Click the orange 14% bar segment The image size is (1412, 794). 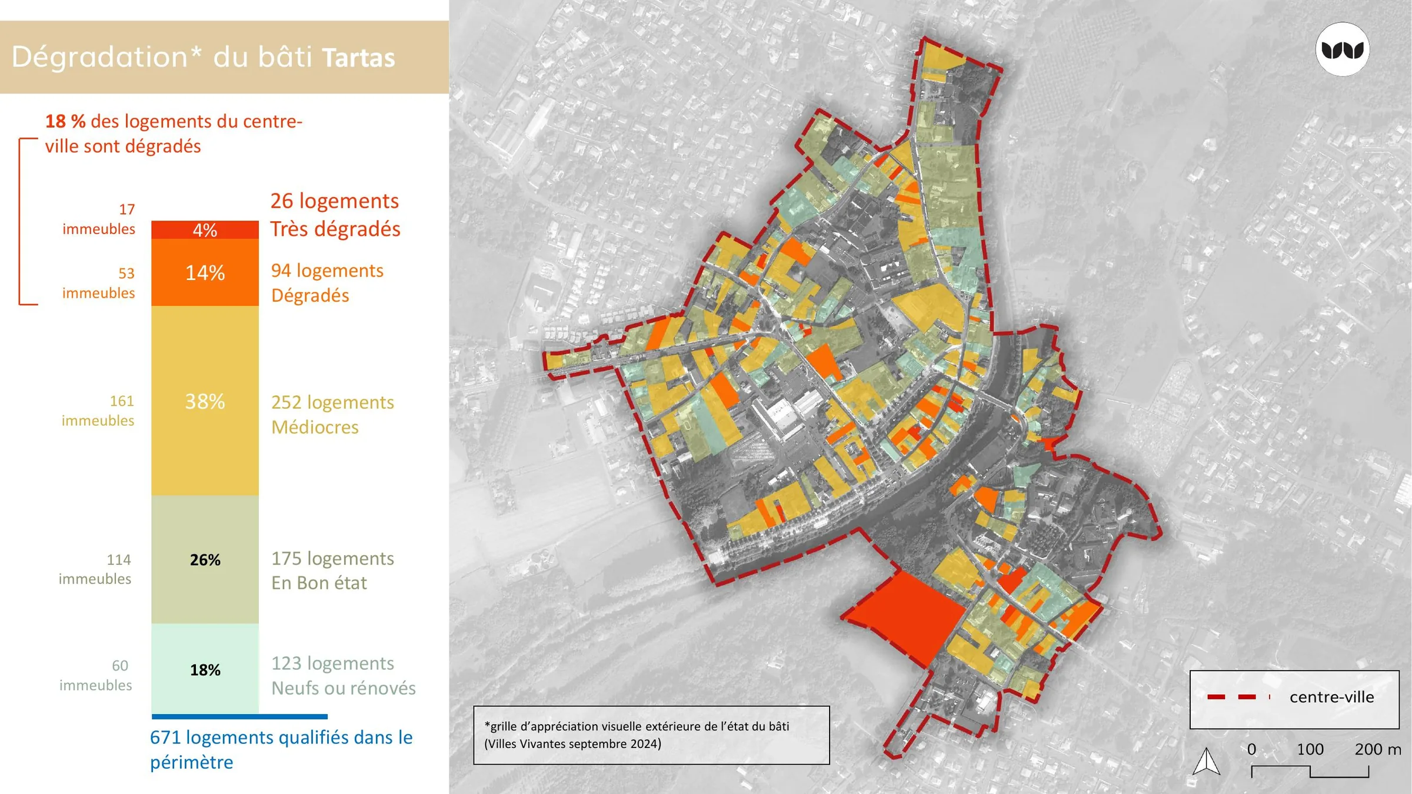(x=205, y=272)
